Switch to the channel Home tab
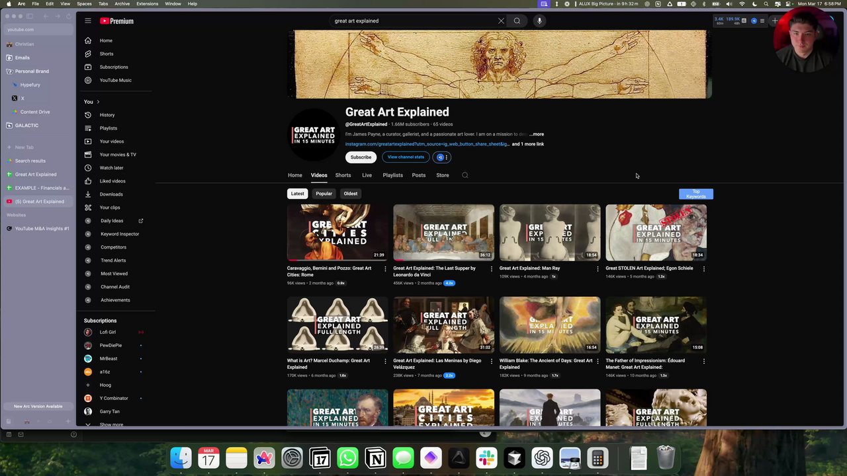This screenshot has width=847, height=476. 295,175
